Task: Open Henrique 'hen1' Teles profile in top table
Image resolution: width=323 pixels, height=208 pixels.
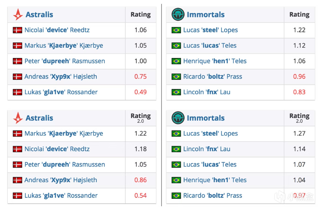Action: [x=215, y=61]
